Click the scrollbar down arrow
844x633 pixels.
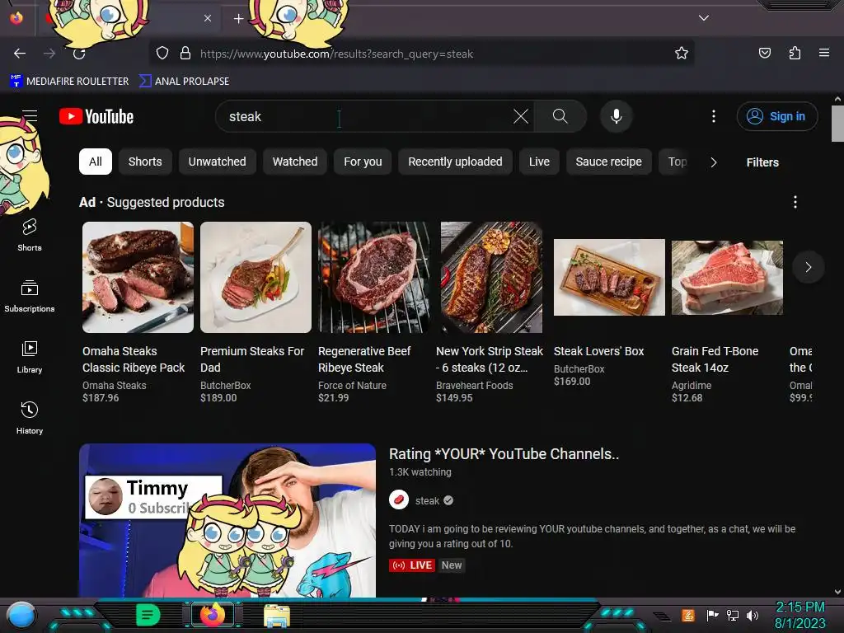coord(837,592)
